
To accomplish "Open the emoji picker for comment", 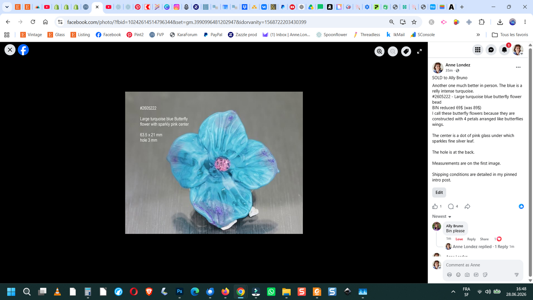I will (458, 275).
